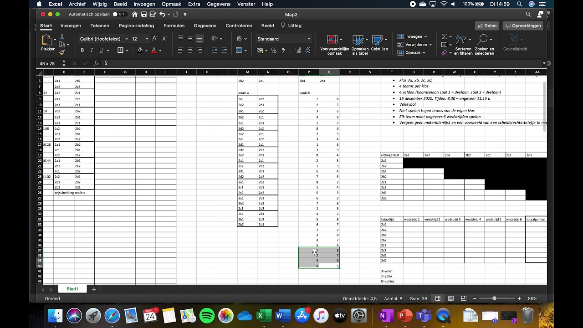Open the Verwijderen dropdown
This screenshot has width=583, height=328.
point(414,45)
